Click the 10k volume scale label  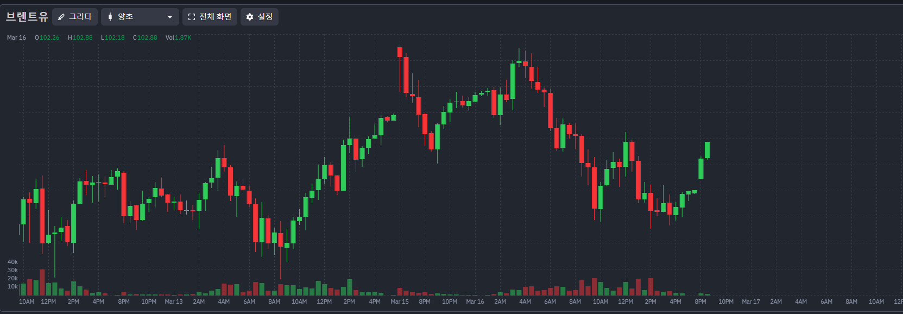12,286
